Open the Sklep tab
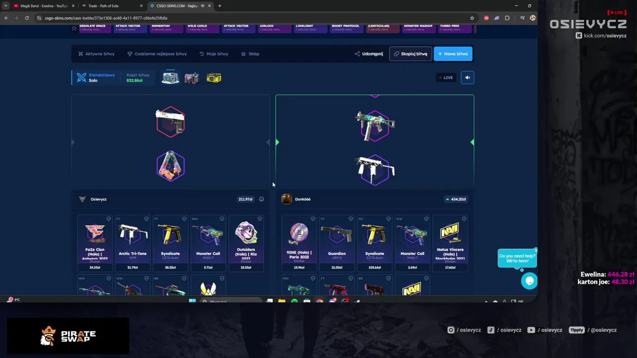This screenshot has height=358, width=637. (250, 54)
